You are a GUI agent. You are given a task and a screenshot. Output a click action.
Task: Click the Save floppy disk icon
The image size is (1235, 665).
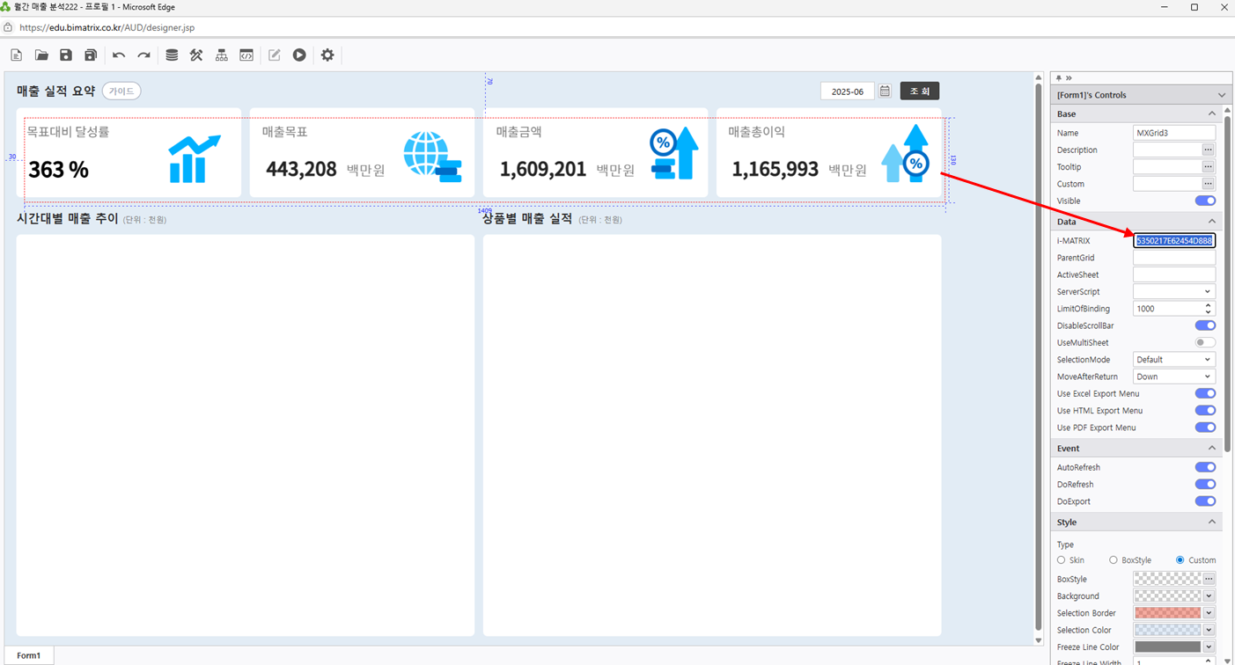[x=66, y=55]
